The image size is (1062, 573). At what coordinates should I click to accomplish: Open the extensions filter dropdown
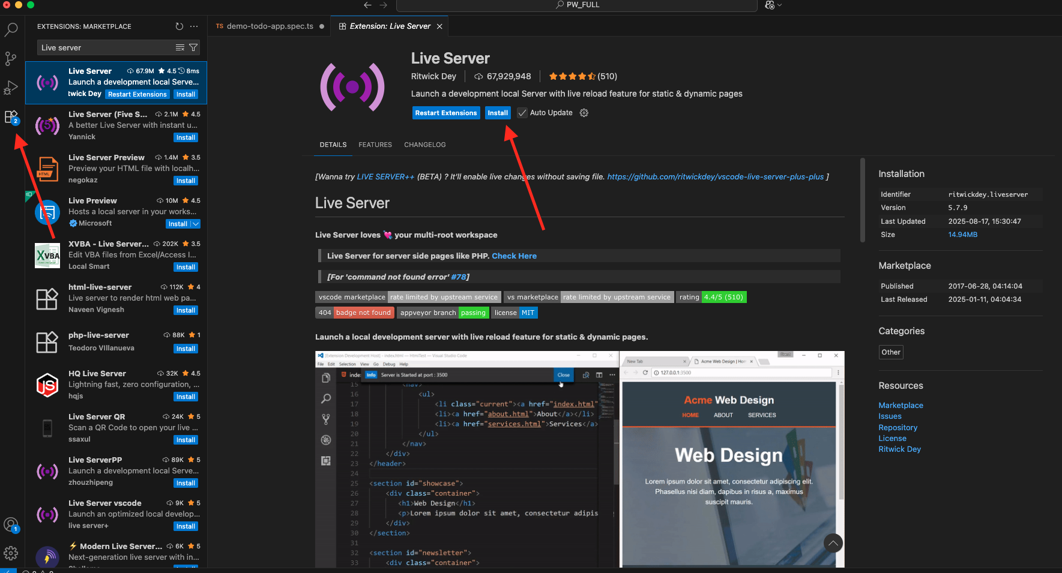coord(193,47)
